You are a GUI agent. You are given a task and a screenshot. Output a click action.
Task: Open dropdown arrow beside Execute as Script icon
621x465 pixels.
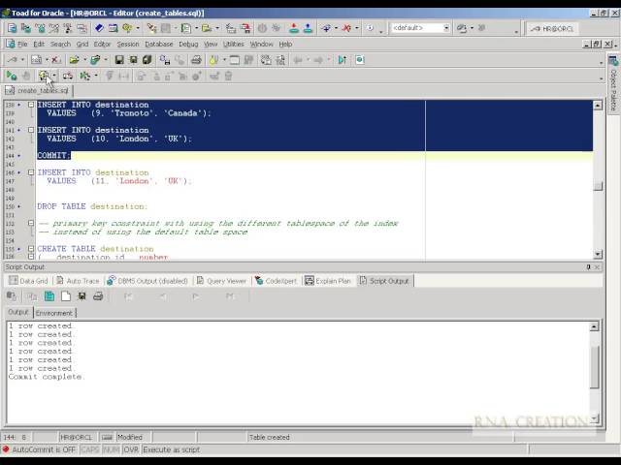tap(54, 76)
